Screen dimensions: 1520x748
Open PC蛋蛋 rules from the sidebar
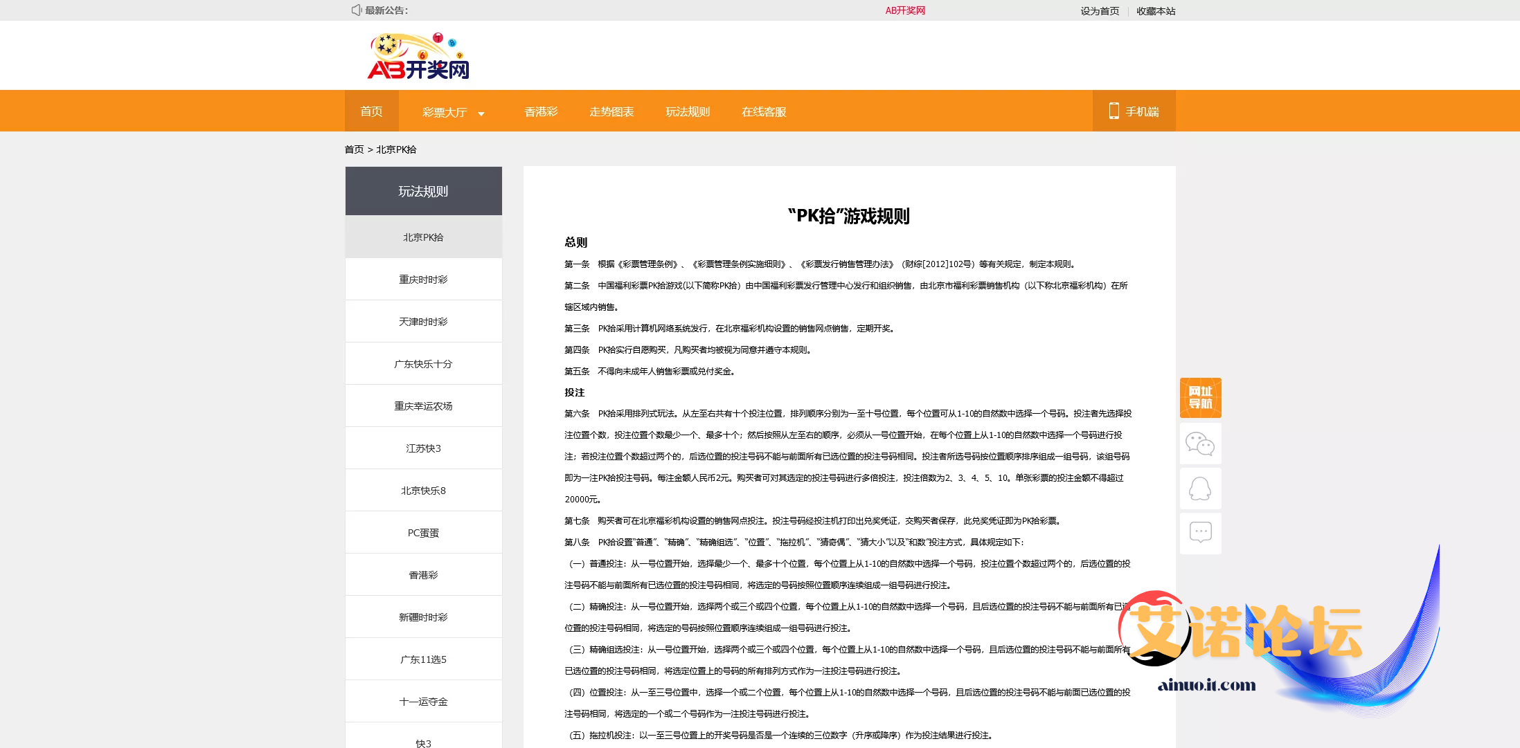(423, 533)
